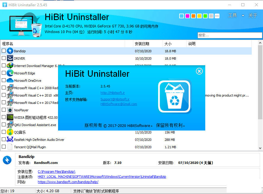The width and height of the screenshot is (263, 194).
Task: Enable the NoxPlayer checkbox
Action: click(4, 110)
